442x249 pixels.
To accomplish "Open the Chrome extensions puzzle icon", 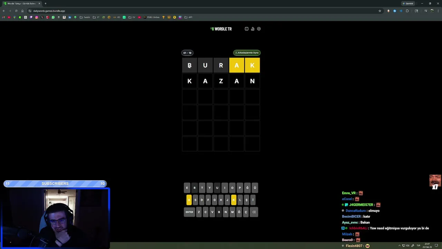I will 407,11.
